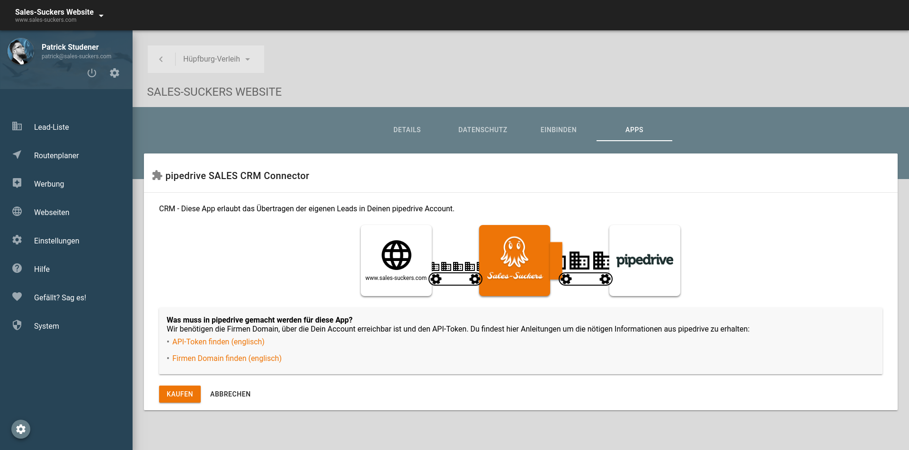The image size is (909, 450).
Task: Click the Werbung star badge icon
Action: (17, 183)
